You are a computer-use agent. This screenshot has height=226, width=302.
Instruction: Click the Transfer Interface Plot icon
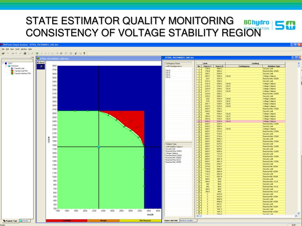tap(12, 73)
